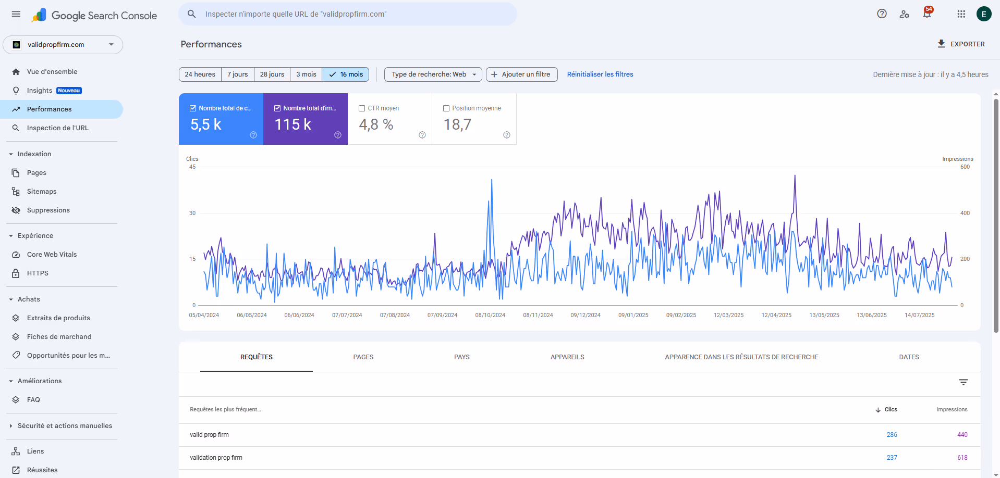Enable the CTR moyen checkbox

click(x=362, y=108)
